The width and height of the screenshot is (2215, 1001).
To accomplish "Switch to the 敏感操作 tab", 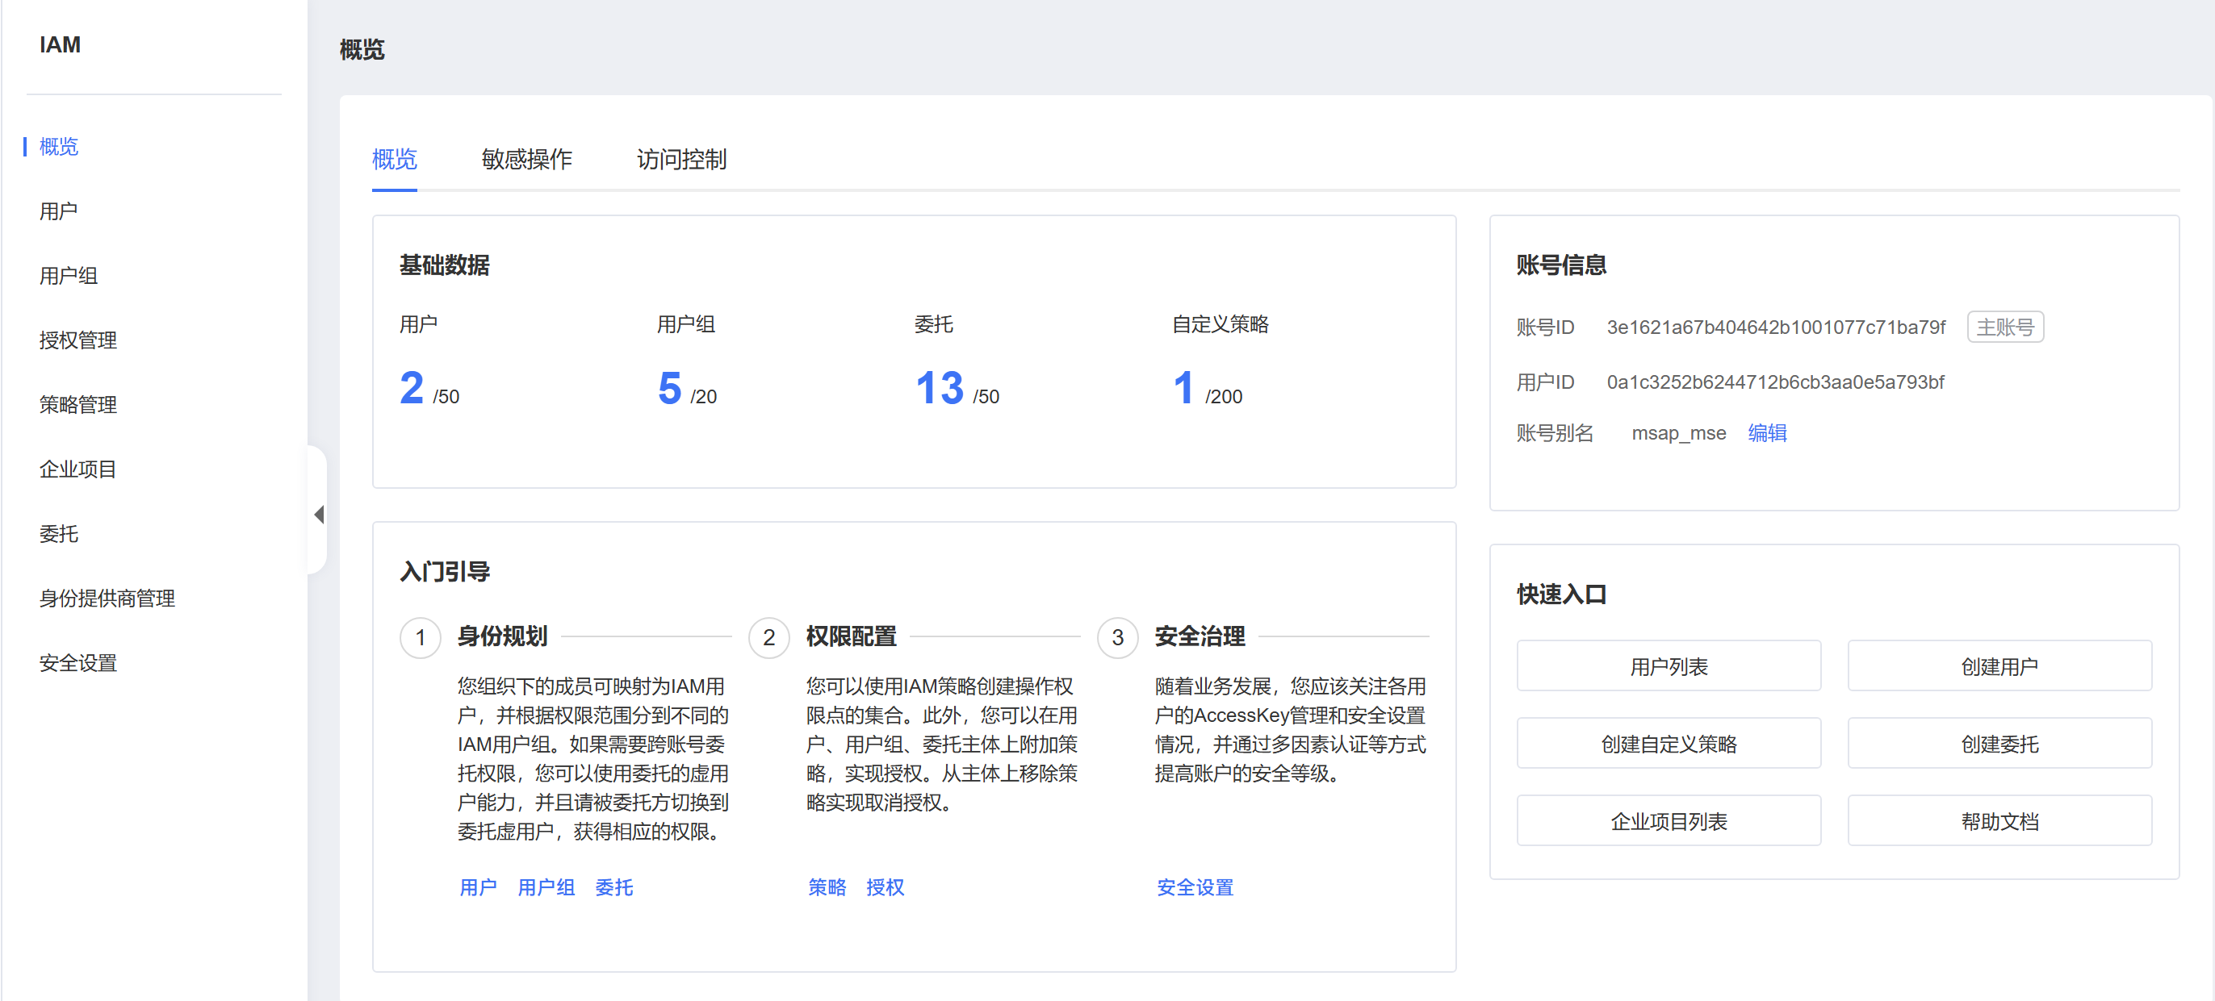I will pos(527,160).
